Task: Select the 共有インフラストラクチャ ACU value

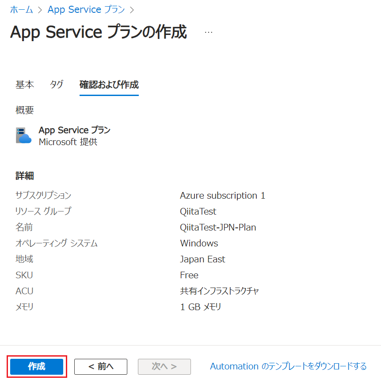Action: [219, 291]
